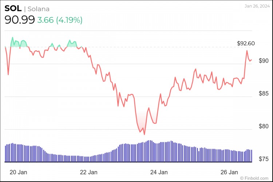
Task: Select the 24 Jan date marker
Action: pos(159,172)
